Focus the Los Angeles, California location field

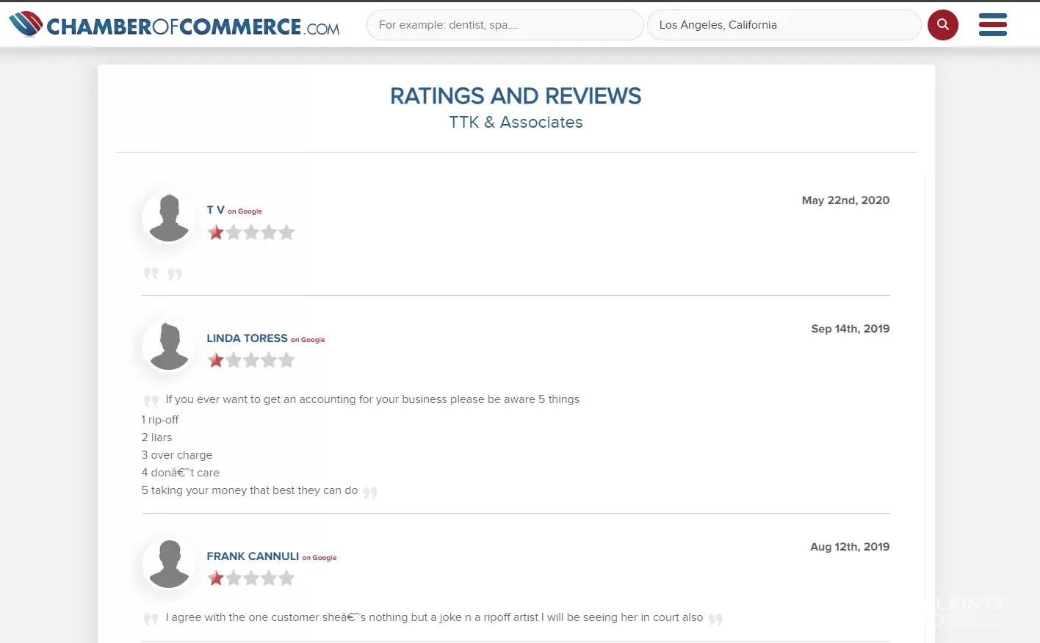click(x=784, y=25)
